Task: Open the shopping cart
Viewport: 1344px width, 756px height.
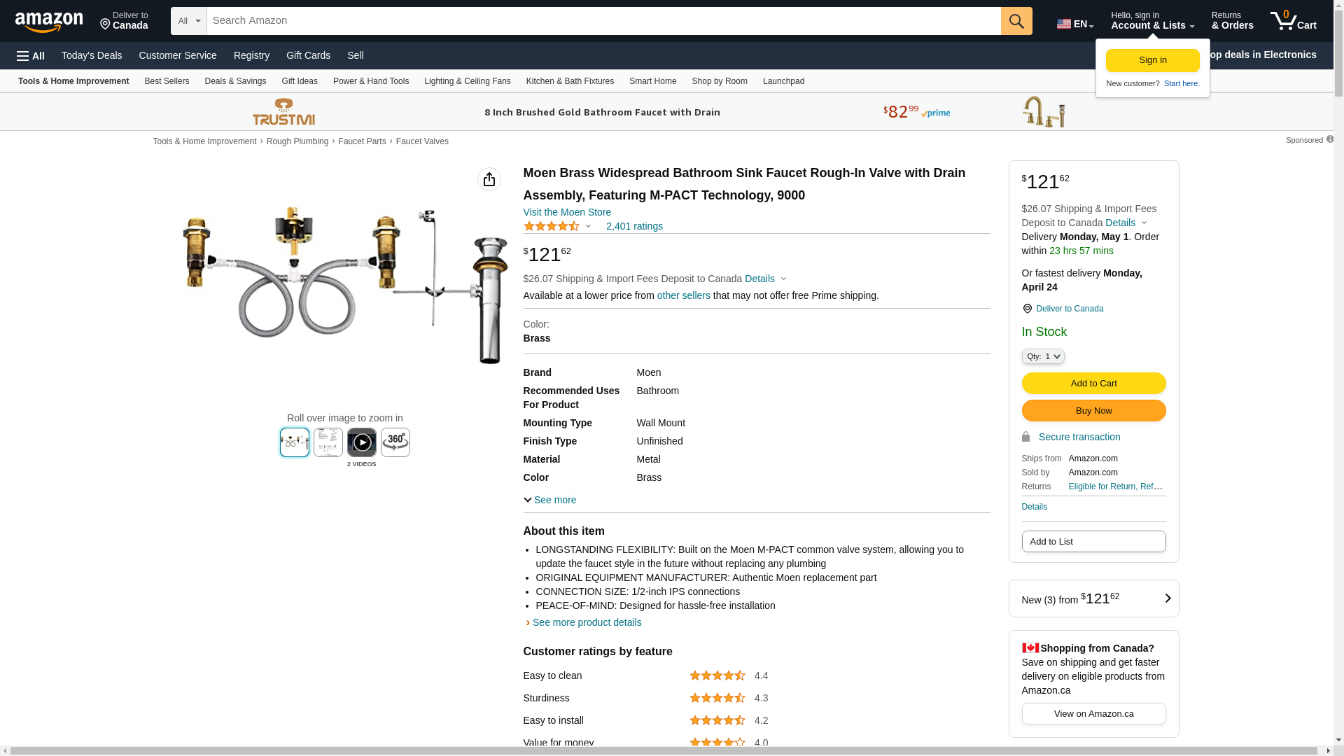Action: coord(1293,21)
